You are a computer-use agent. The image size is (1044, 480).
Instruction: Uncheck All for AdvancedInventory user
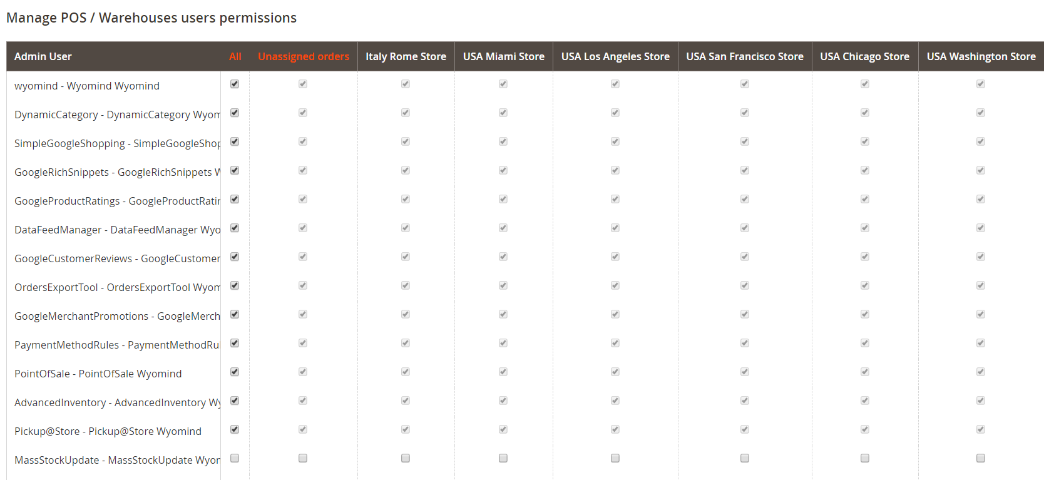click(x=235, y=401)
